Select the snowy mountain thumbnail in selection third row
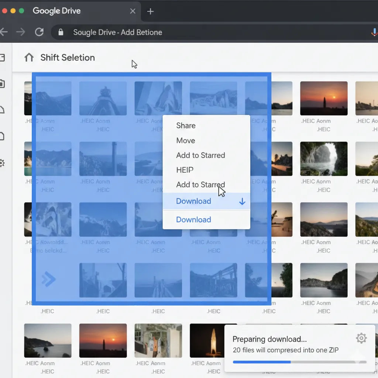Viewport: 378px width, 378px height. coord(103,219)
